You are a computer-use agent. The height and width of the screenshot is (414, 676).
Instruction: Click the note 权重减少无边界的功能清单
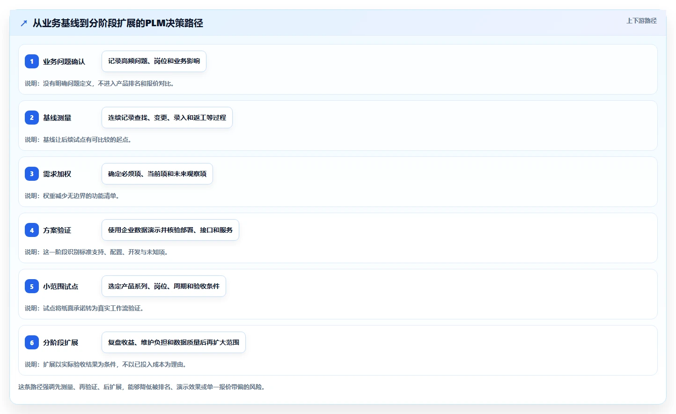pos(73,196)
